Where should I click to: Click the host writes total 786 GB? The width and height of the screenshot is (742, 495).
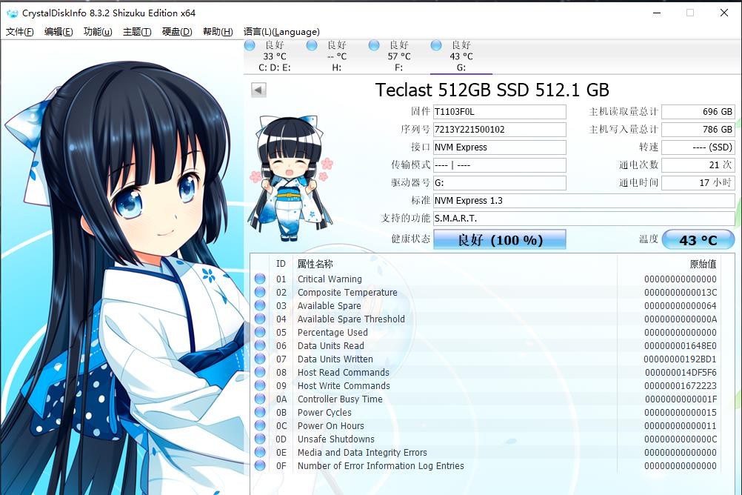pos(698,130)
